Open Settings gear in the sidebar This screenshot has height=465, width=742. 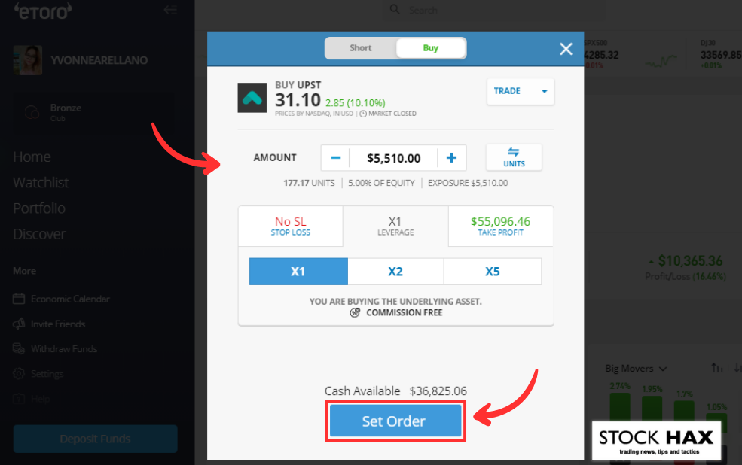click(x=19, y=374)
